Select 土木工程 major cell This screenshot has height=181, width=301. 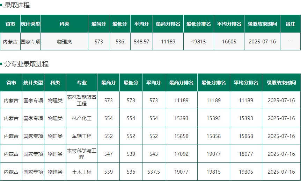(82, 172)
